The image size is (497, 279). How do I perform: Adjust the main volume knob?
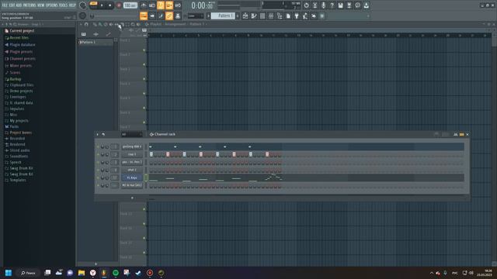click(83, 5)
